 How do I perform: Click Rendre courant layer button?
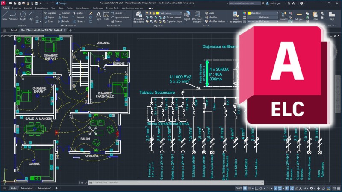[172, 17]
